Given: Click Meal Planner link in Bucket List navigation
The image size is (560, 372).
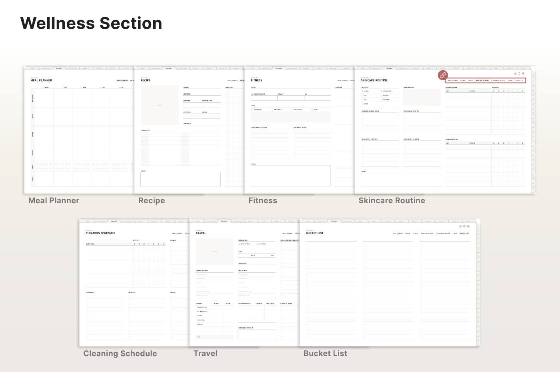Looking at the screenshot, I should point(398,233).
